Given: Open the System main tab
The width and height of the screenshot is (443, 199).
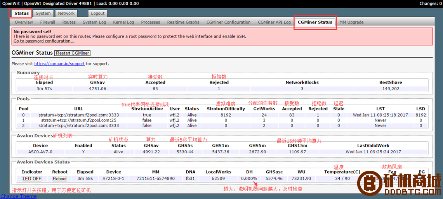Looking at the screenshot, I should [x=43, y=13].
